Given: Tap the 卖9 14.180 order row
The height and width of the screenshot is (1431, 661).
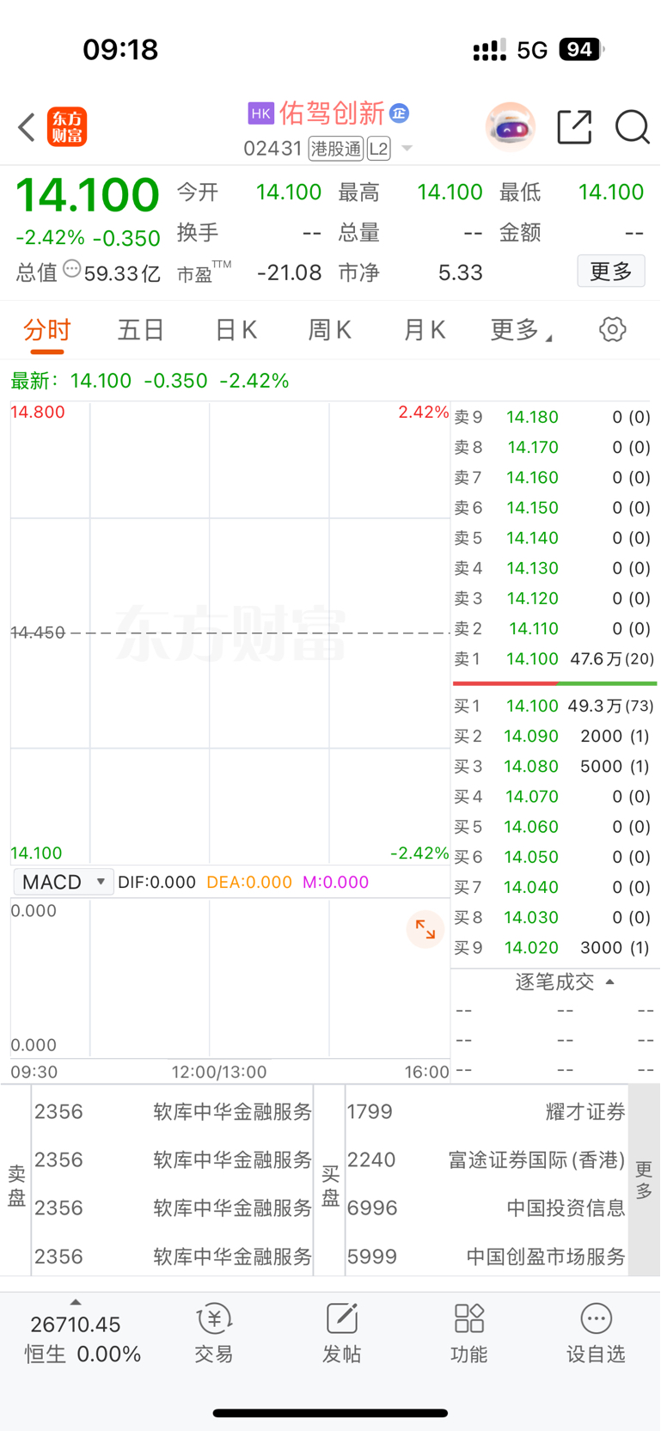Looking at the screenshot, I should [554, 417].
